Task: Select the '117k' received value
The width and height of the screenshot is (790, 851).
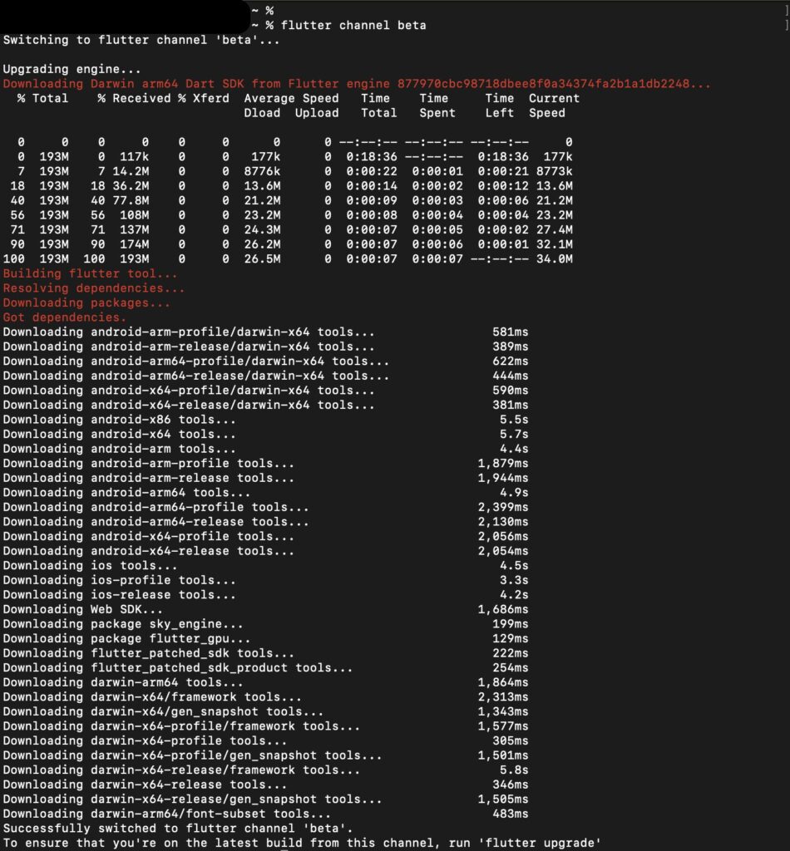Action: pyautogui.click(x=134, y=157)
